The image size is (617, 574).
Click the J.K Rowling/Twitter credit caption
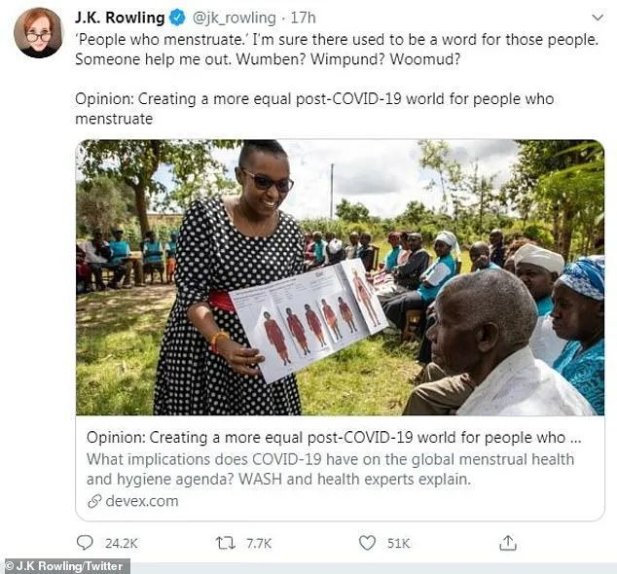point(64,566)
